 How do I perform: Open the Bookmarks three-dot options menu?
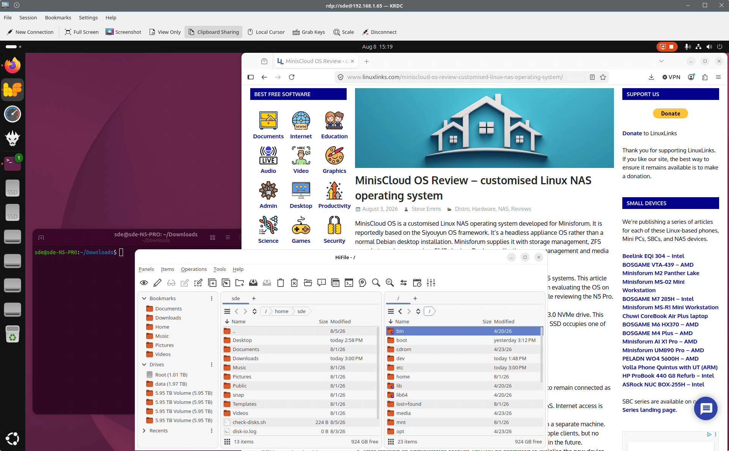click(211, 298)
